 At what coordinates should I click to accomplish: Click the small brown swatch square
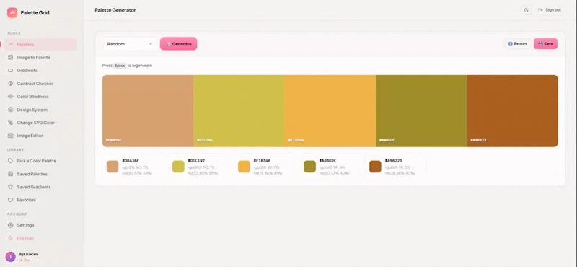click(x=375, y=167)
